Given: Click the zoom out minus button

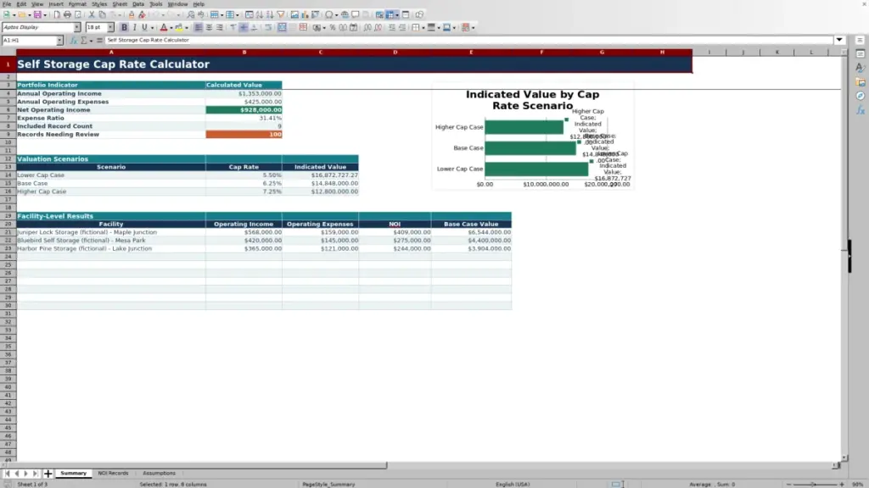Looking at the screenshot, I should pyautogui.click(x=788, y=484).
